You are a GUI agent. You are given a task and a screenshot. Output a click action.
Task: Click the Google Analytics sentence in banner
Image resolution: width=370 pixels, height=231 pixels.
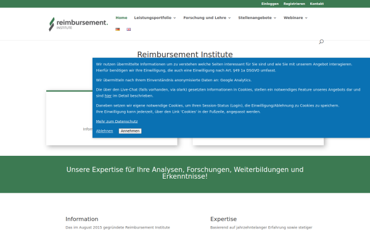pyautogui.click(x=174, y=80)
